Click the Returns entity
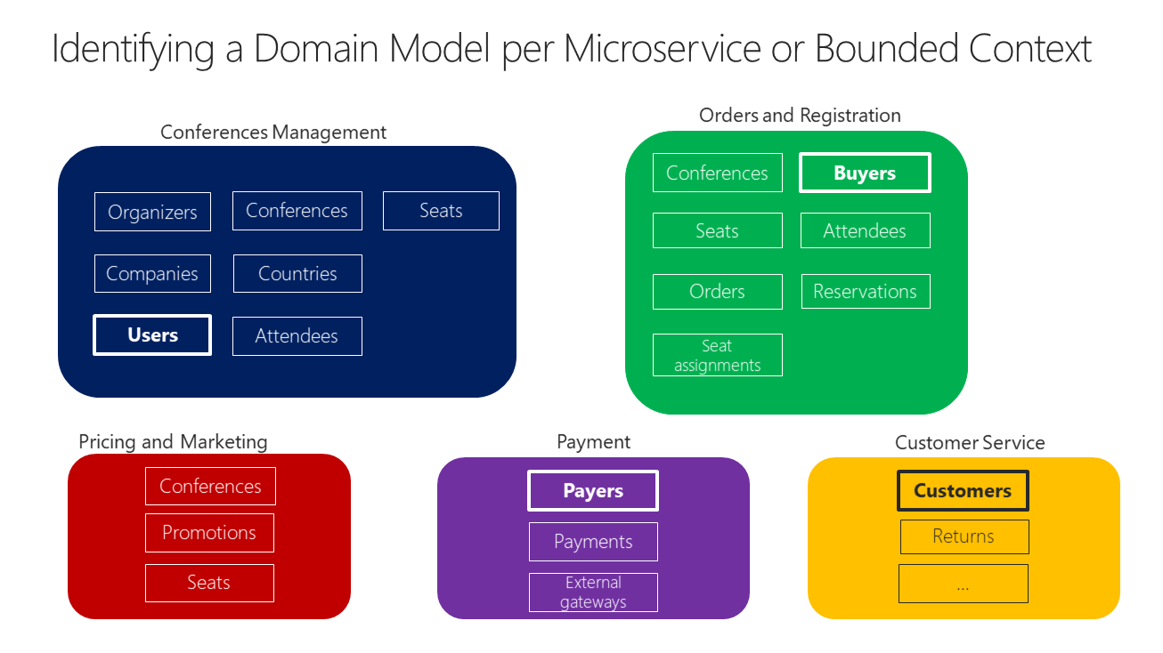This screenshot has width=1163, height=653. [x=964, y=536]
